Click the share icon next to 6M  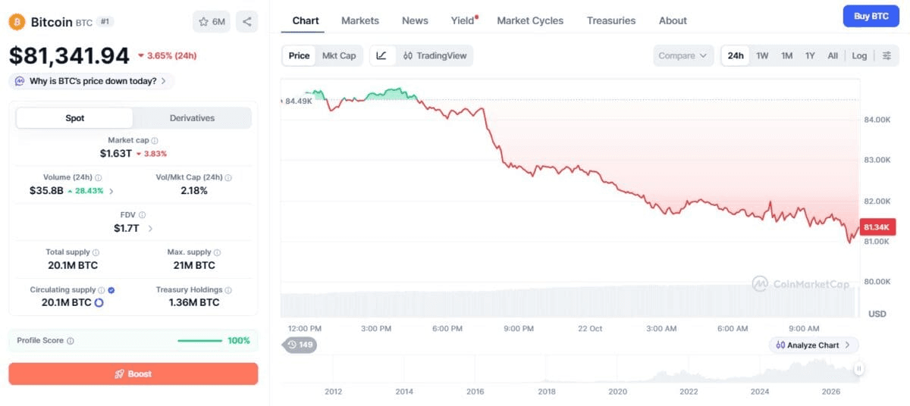pyautogui.click(x=246, y=22)
